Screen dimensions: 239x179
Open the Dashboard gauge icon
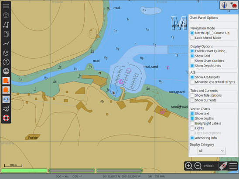coord(6,71)
